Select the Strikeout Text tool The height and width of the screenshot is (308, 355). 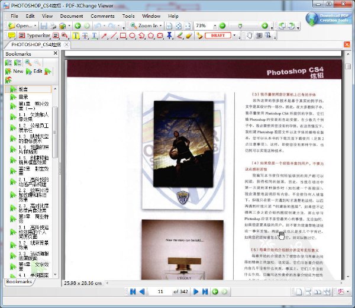tap(85, 36)
